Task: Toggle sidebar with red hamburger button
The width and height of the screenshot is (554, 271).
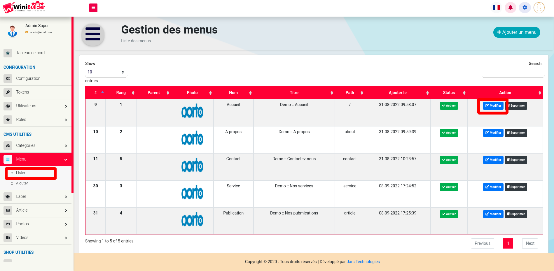Action: pos(93,8)
